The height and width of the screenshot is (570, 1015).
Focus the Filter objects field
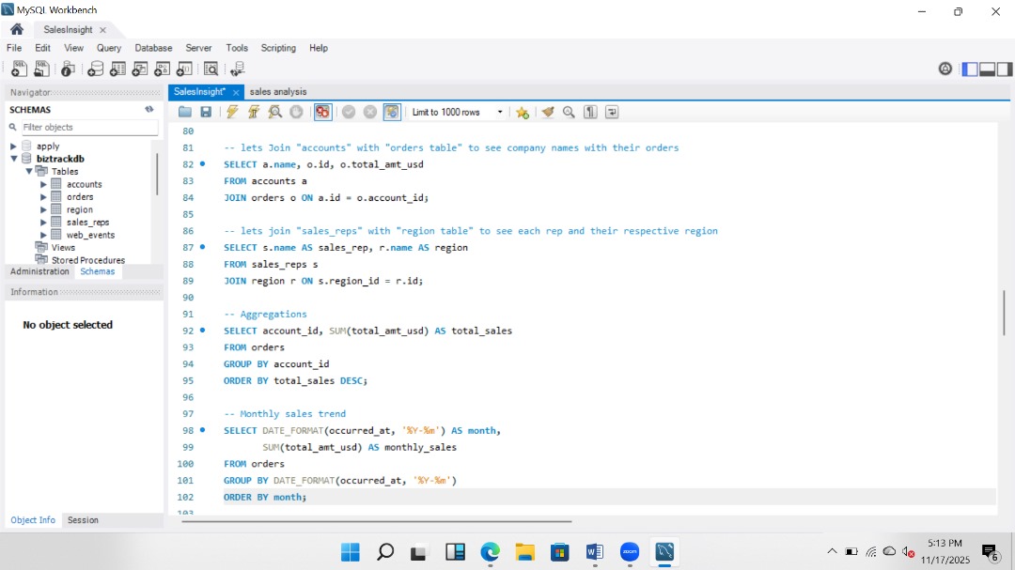pos(89,127)
